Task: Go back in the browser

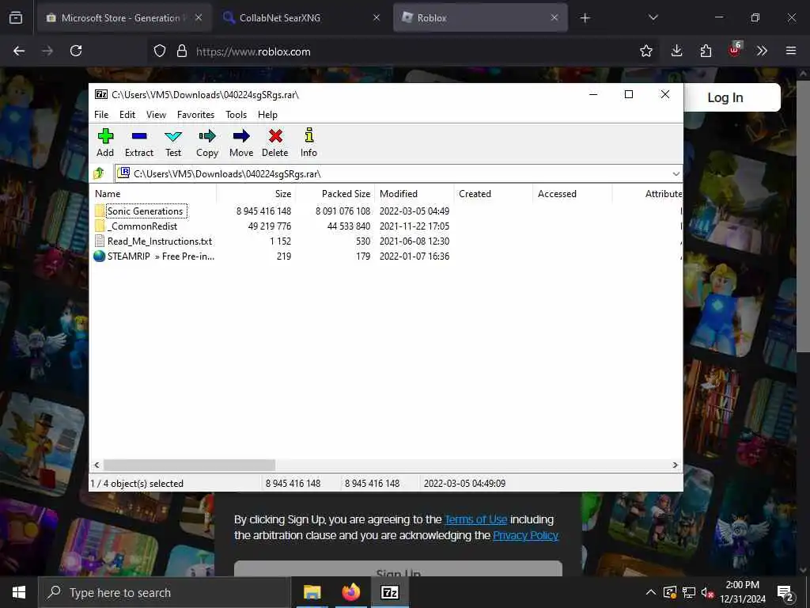Action: pos(19,51)
